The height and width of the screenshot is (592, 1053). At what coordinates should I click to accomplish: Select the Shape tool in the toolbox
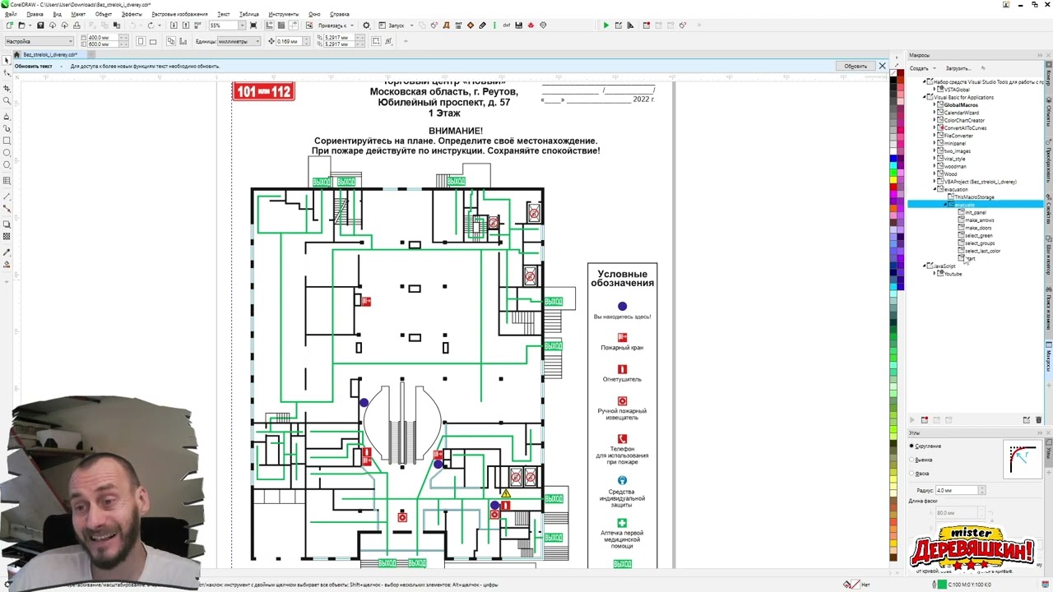coord(7,74)
